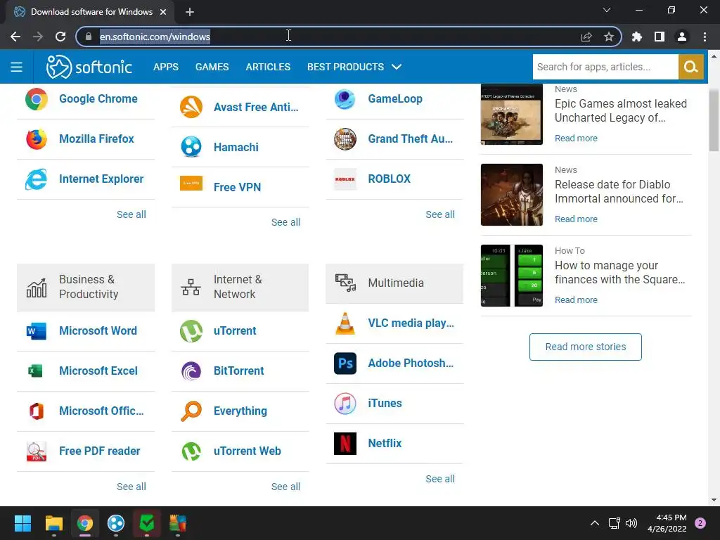This screenshot has width=720, height=540.
Task: Select the Download software for Windows tab
Action: click(90, 12)
